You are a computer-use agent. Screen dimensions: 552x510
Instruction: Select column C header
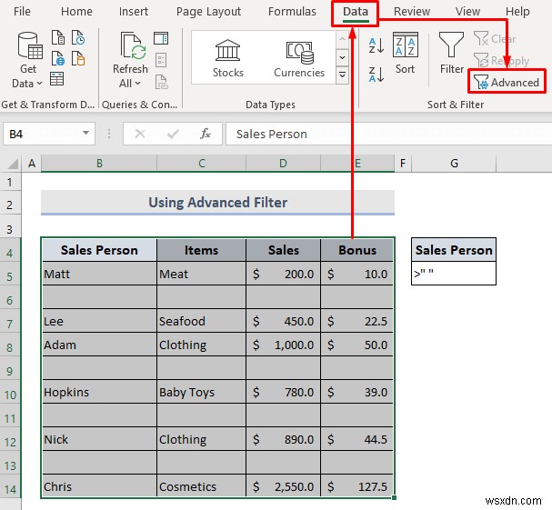click(x=201, y=164)
